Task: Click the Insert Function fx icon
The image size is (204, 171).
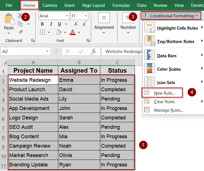Action: tap(93, 51)
